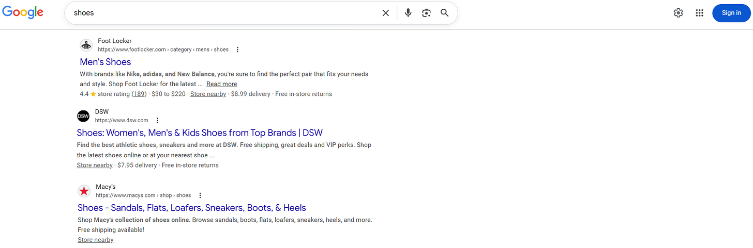Clear the search box with the X icon
The image size is (753, 248).
pyautogui.click(x=386, y=13)
